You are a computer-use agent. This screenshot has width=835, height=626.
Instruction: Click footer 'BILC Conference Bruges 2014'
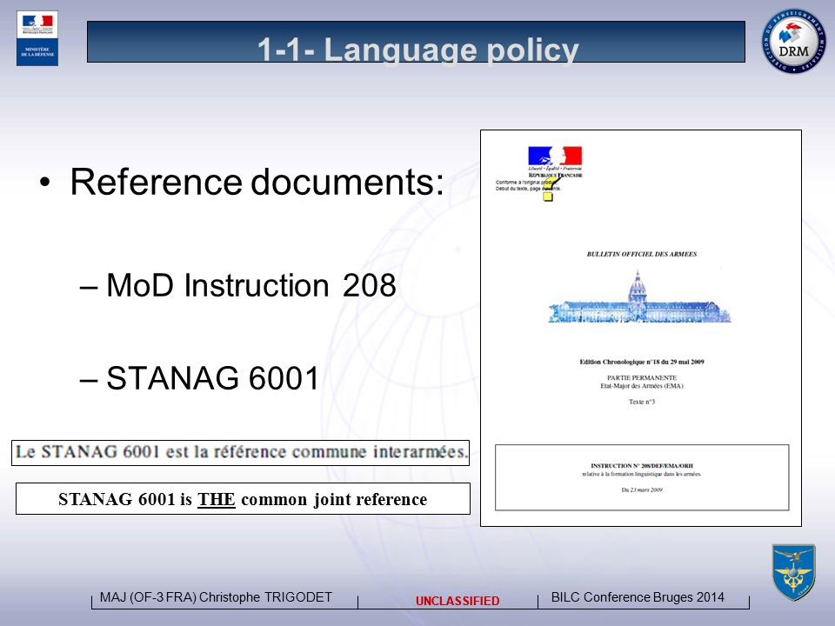(x=638, y=597)
